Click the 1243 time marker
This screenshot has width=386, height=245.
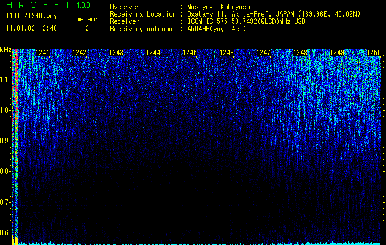[116, 53]
